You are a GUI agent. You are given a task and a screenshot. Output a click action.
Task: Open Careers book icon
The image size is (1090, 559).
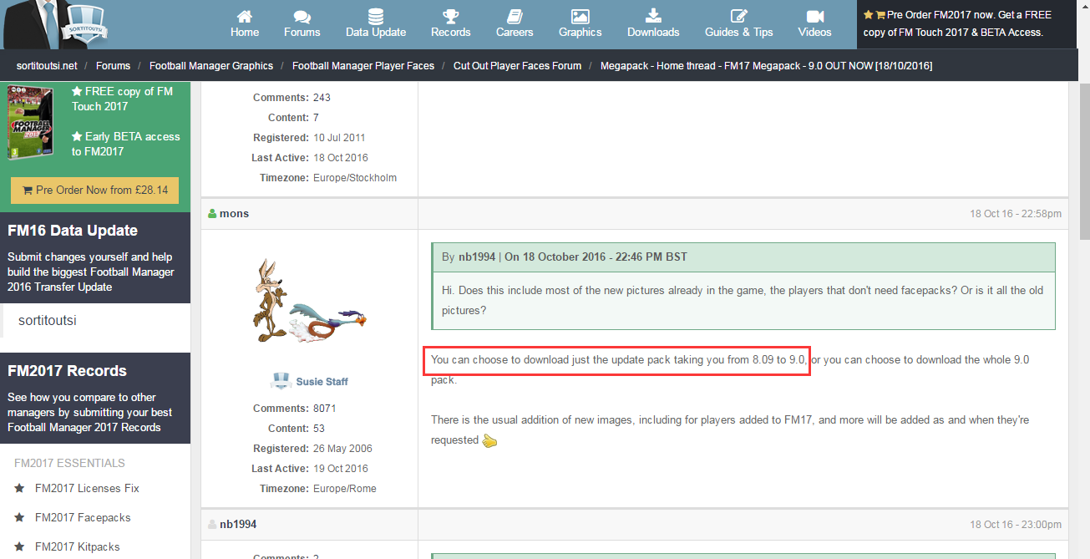pyautogui.click(x=515, y=17)
